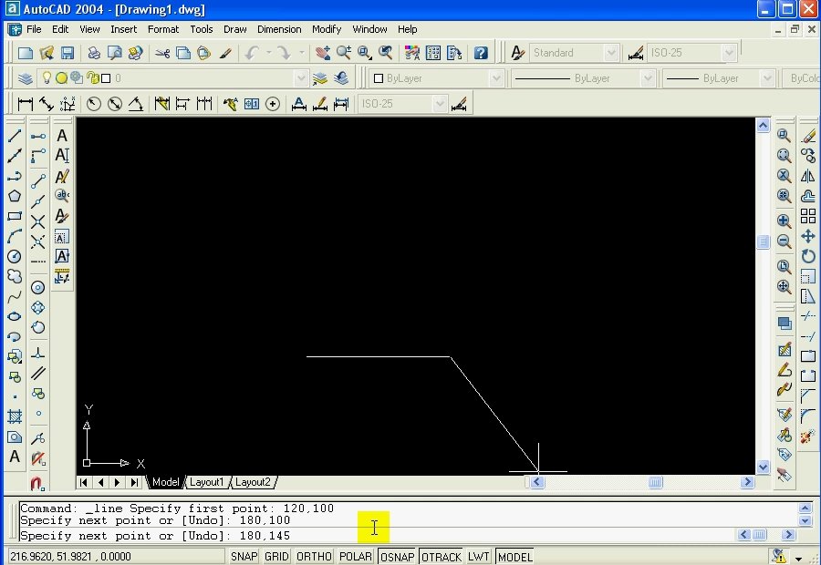Select the Move tool in Modify toolbar

[x=808, y=236]
